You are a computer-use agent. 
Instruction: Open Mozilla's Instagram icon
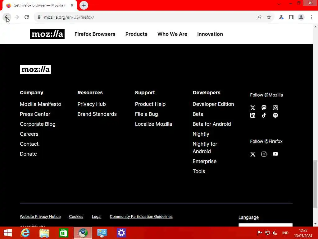[275, 107]
